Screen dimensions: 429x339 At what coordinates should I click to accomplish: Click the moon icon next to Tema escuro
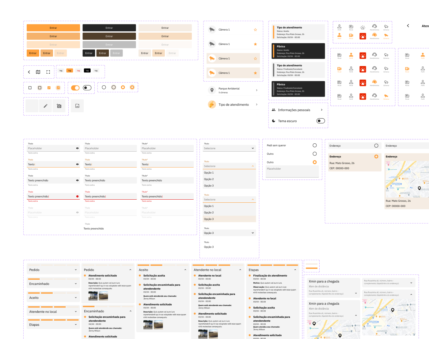click(x=274, y=121)
